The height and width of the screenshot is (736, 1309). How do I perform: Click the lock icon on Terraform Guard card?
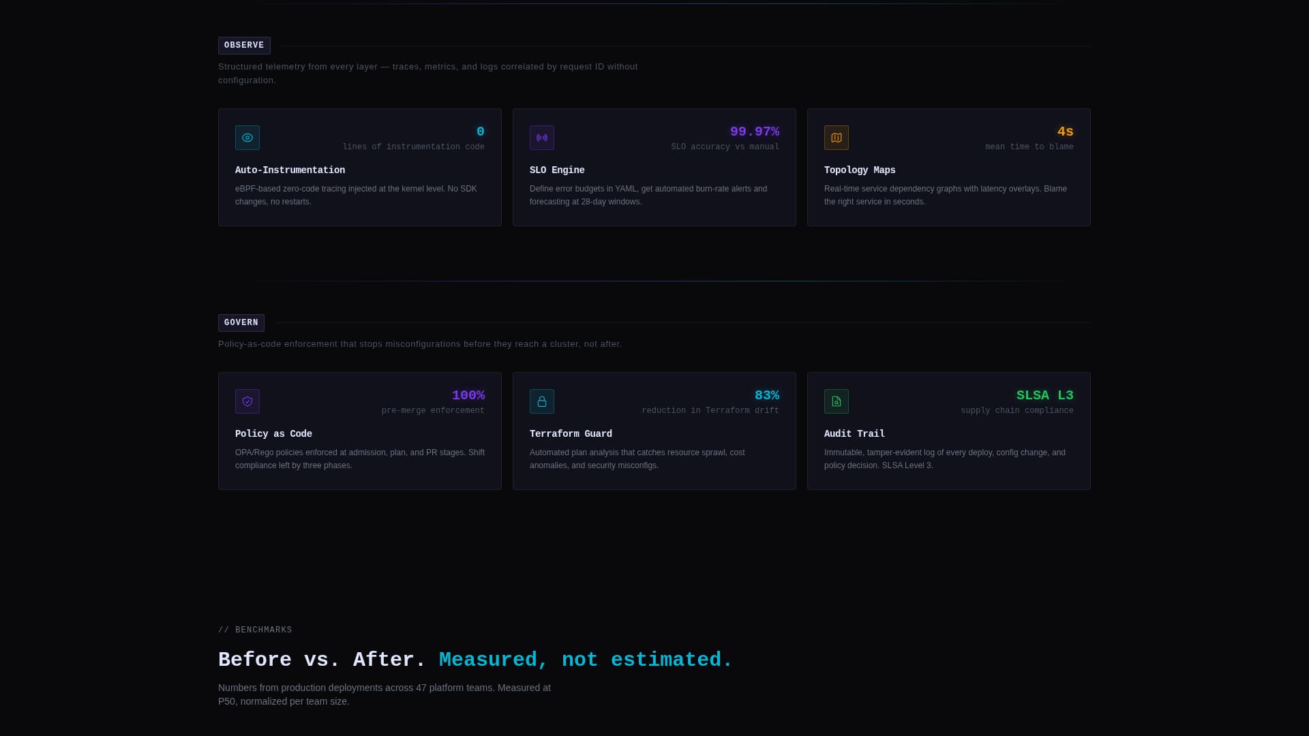(x=542, y=401)
